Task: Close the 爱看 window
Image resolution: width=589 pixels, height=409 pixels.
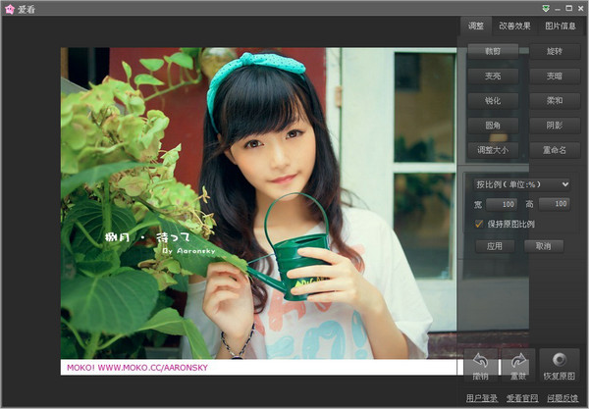Action: (x=580, y=8)
